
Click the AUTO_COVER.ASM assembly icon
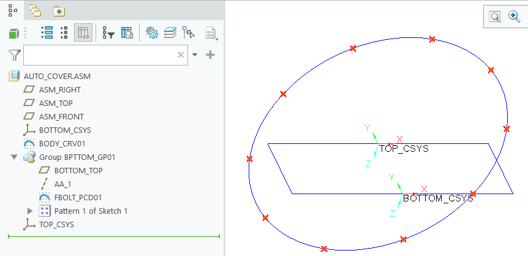click(14, 76)
